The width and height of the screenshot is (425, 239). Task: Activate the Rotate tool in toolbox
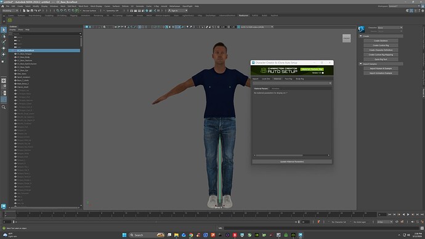(x=4, y=54)
